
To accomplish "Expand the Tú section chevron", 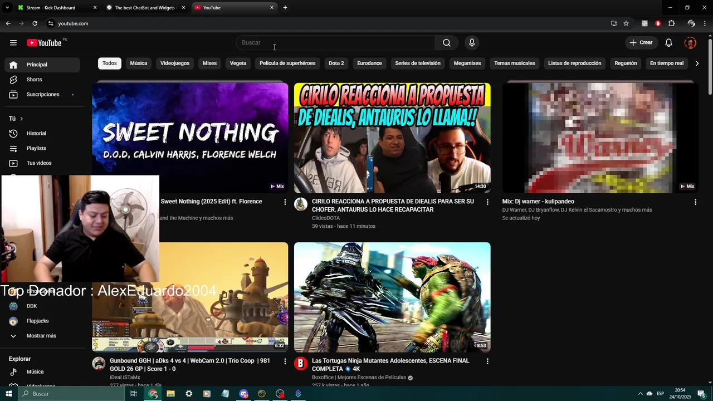I will tap(22, 119).
